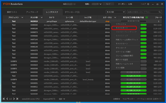Jump to last page of tasks
This screenshot has height=103, width=166.
click(17, 99)
